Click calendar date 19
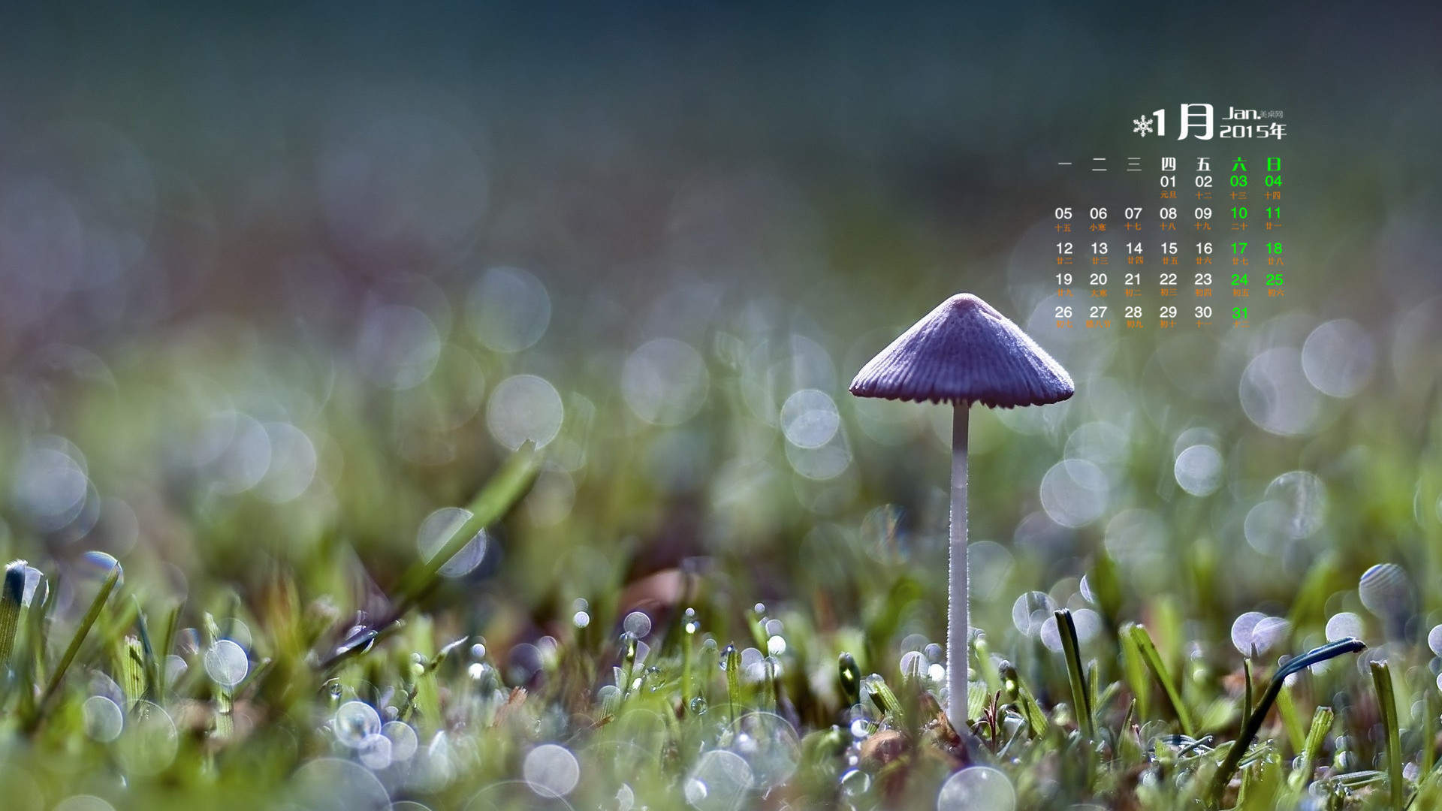 [1063, 279]
